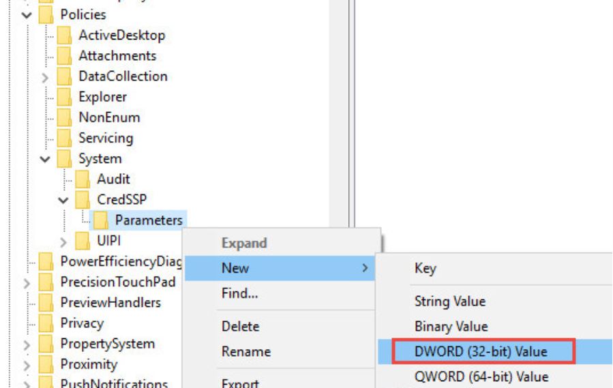Create a new Key from submenu
Image resolution: width=613 pixels, height=388 pixels.
(x=425, y=268)
